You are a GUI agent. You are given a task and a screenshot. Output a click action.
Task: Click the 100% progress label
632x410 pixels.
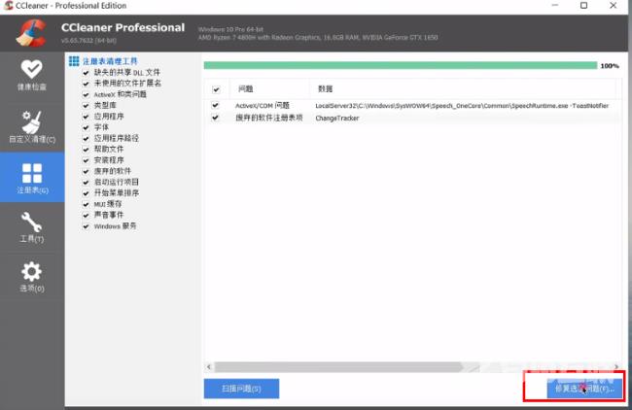pos(610,66)
